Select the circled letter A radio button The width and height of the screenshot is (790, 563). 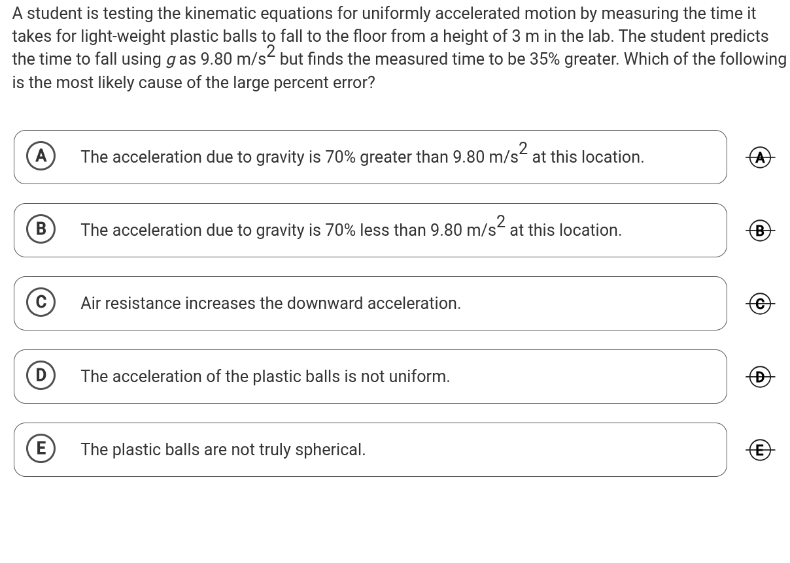pyautogui.click(x=41, y=156)
